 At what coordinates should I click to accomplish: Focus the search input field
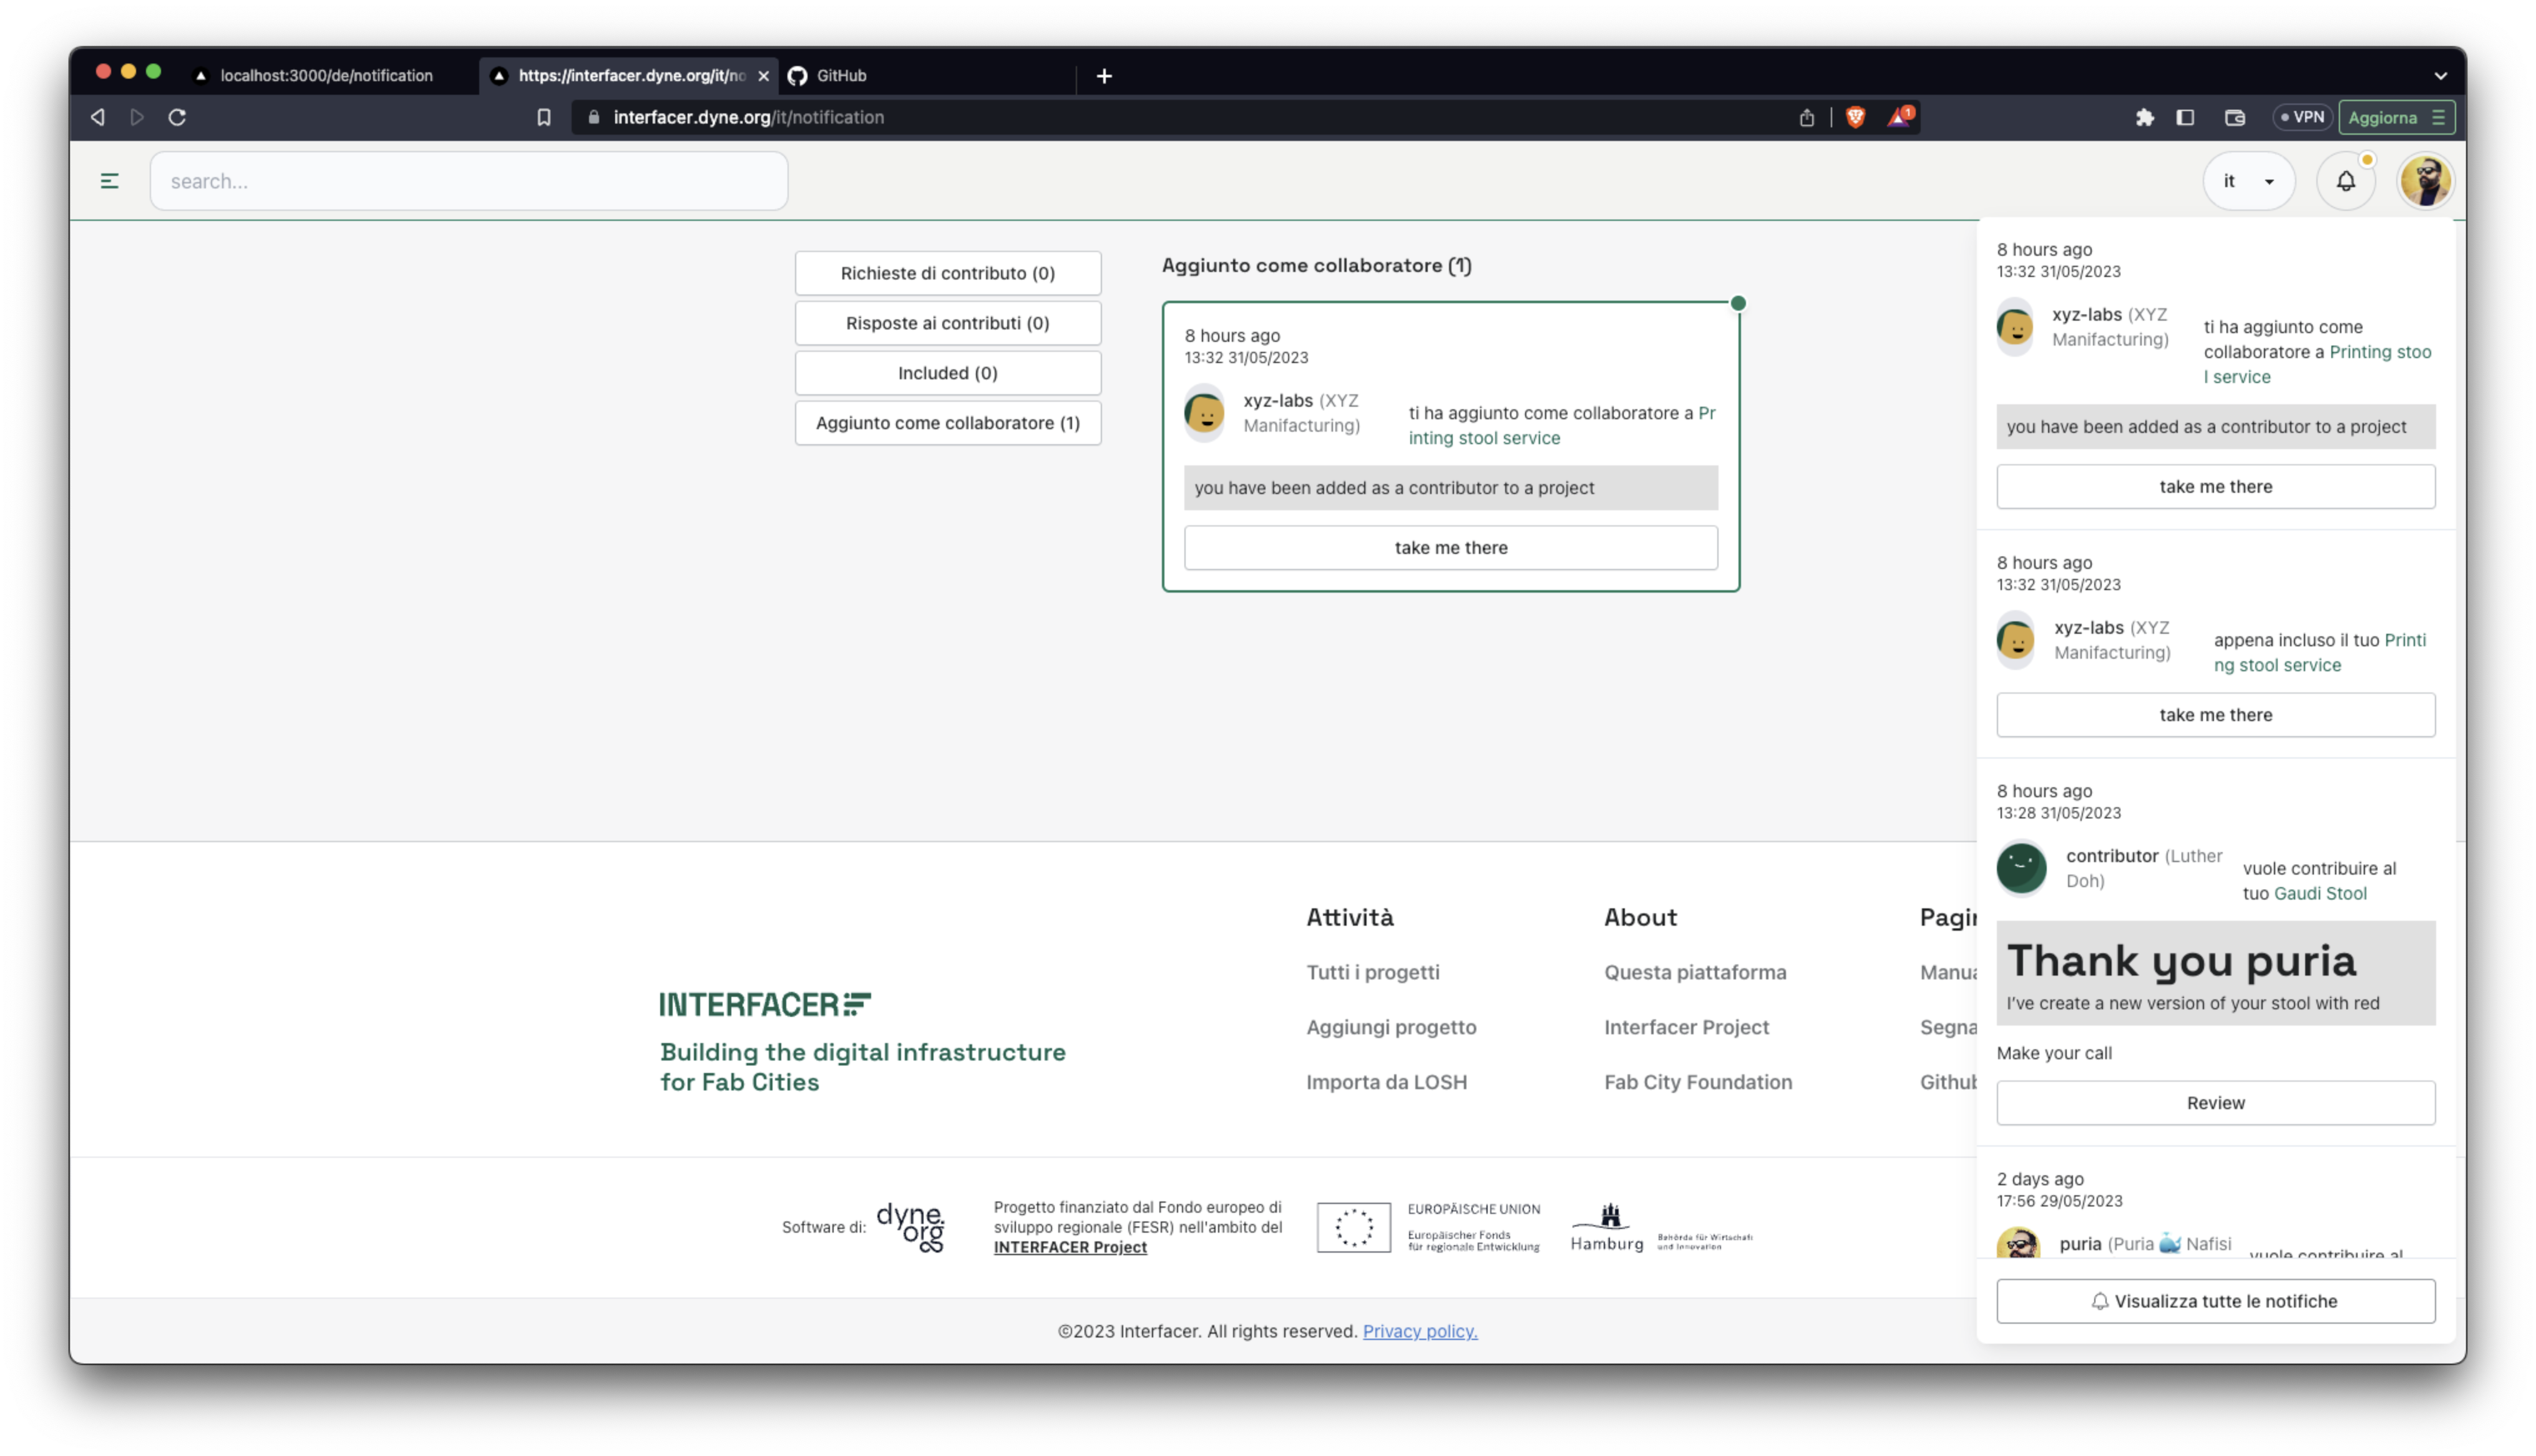[468, 181]
